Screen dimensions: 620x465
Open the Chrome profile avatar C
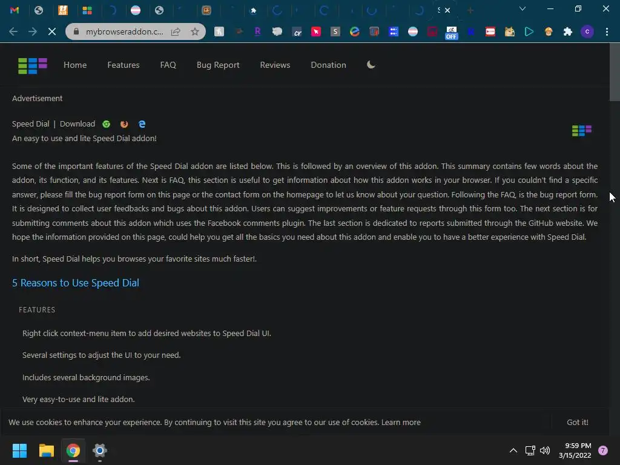pyautogui.click(x=587, y=31)
